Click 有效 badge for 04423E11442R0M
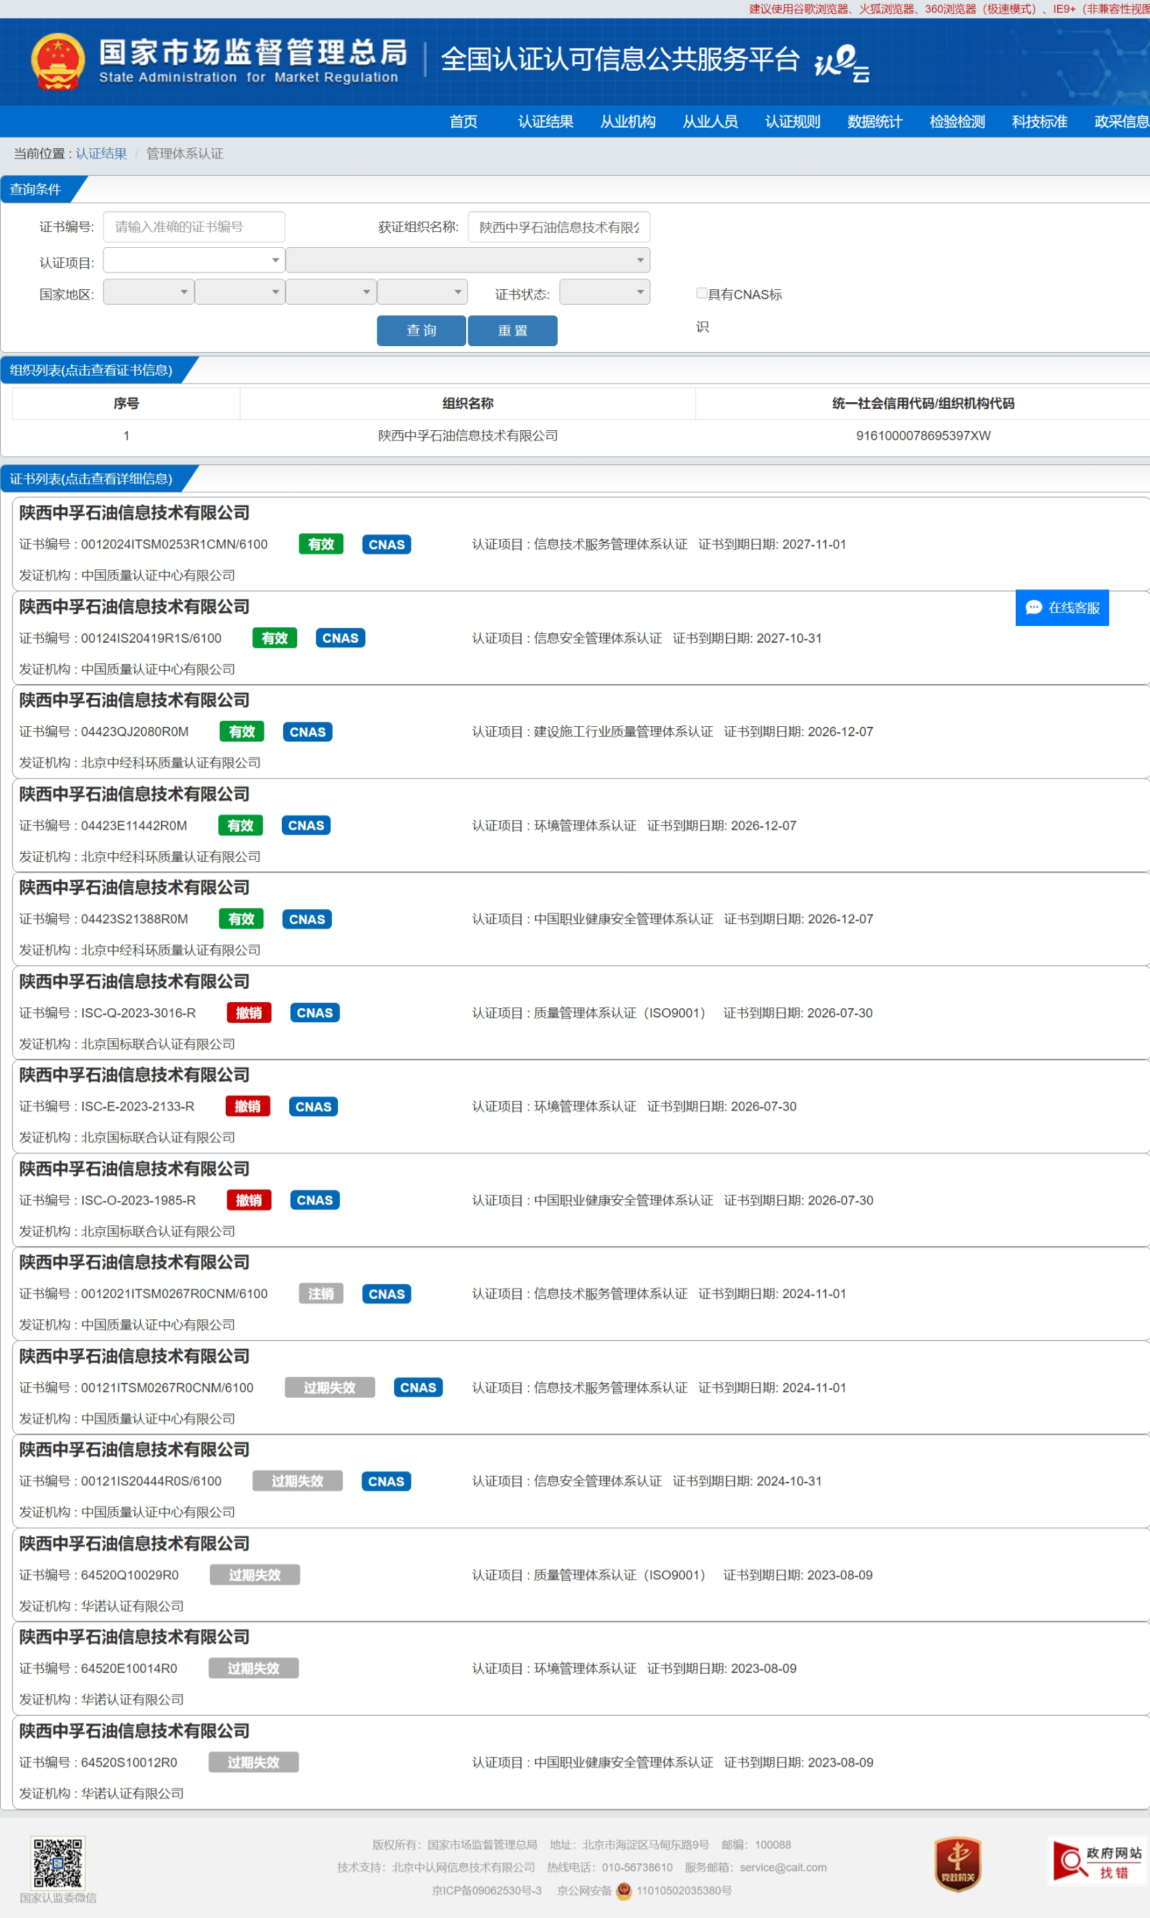 click(240, 825)
